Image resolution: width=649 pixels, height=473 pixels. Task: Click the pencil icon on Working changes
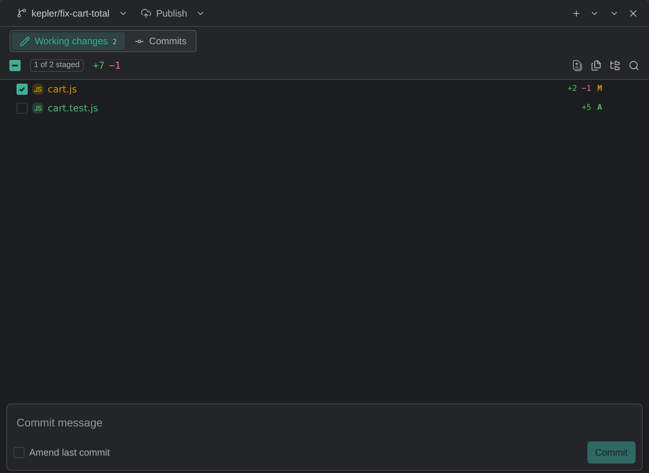coord(25,41)
